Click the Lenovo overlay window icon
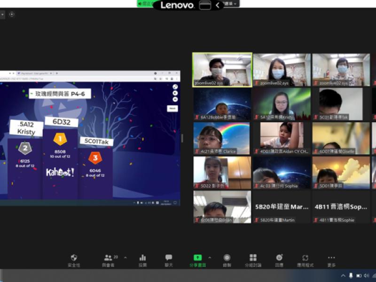This screenshot has height=282, width=376. pyautogui.click(x=205, y=5)
